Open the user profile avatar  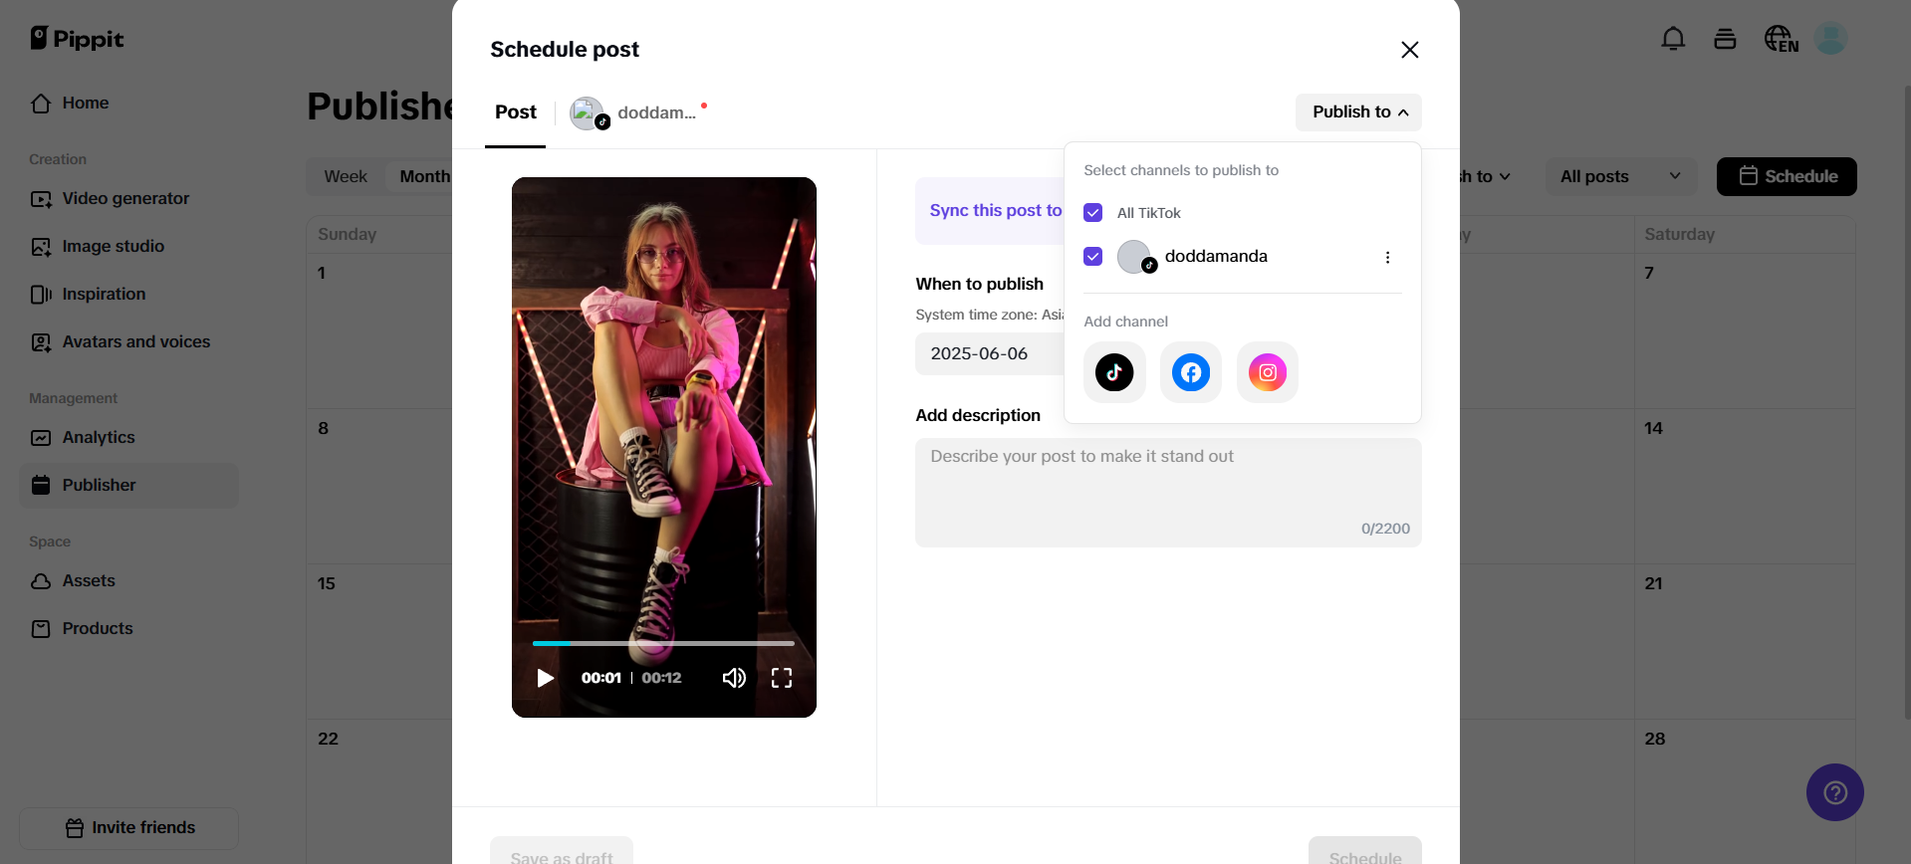coord(1830,39)
